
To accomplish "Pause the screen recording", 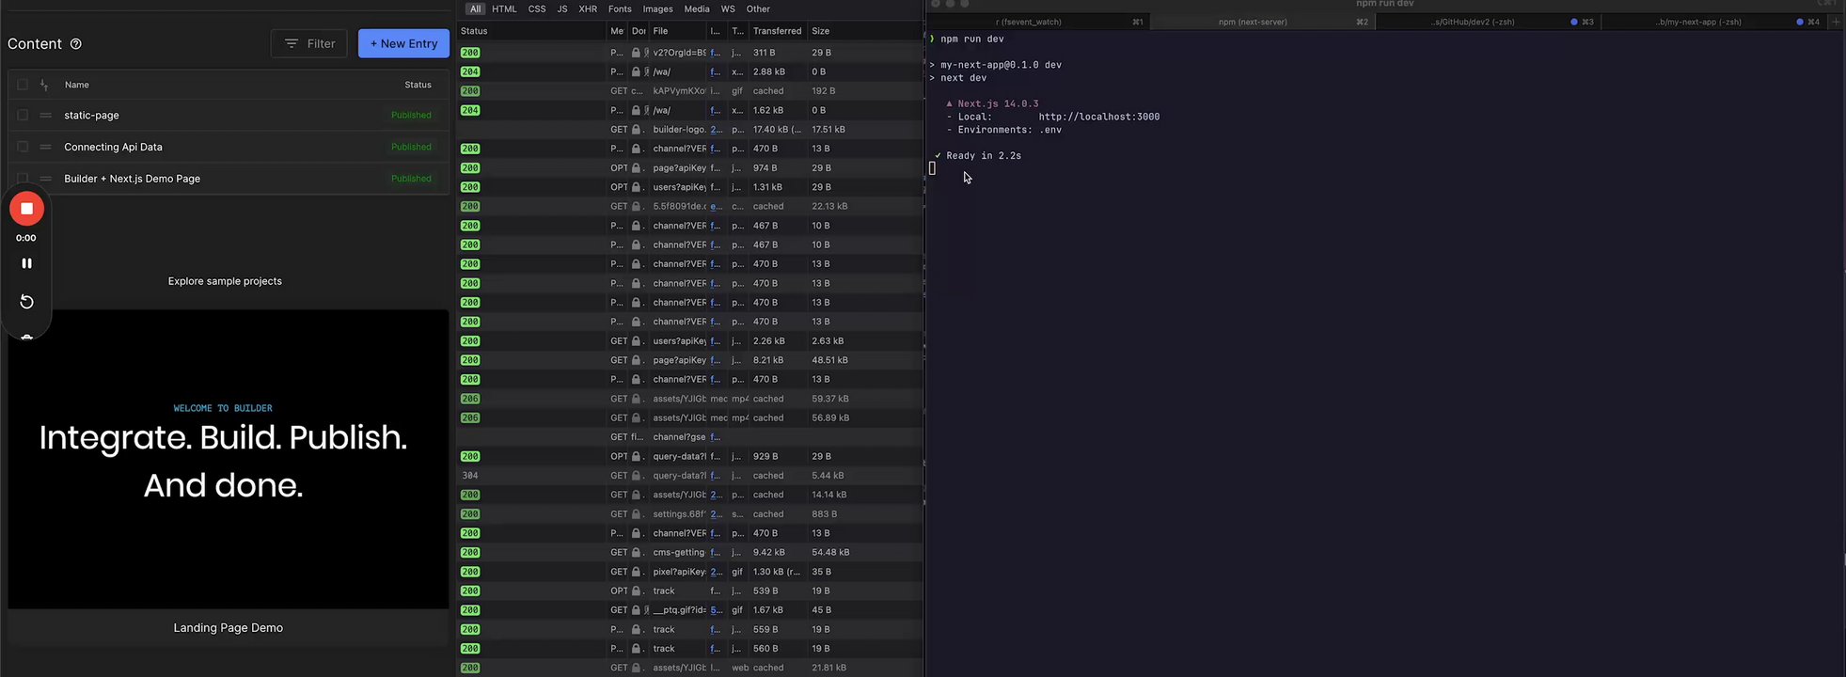I will [x=27, y=263].
